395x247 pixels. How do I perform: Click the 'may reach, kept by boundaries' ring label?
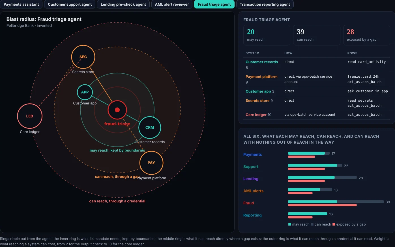[117, 150]
